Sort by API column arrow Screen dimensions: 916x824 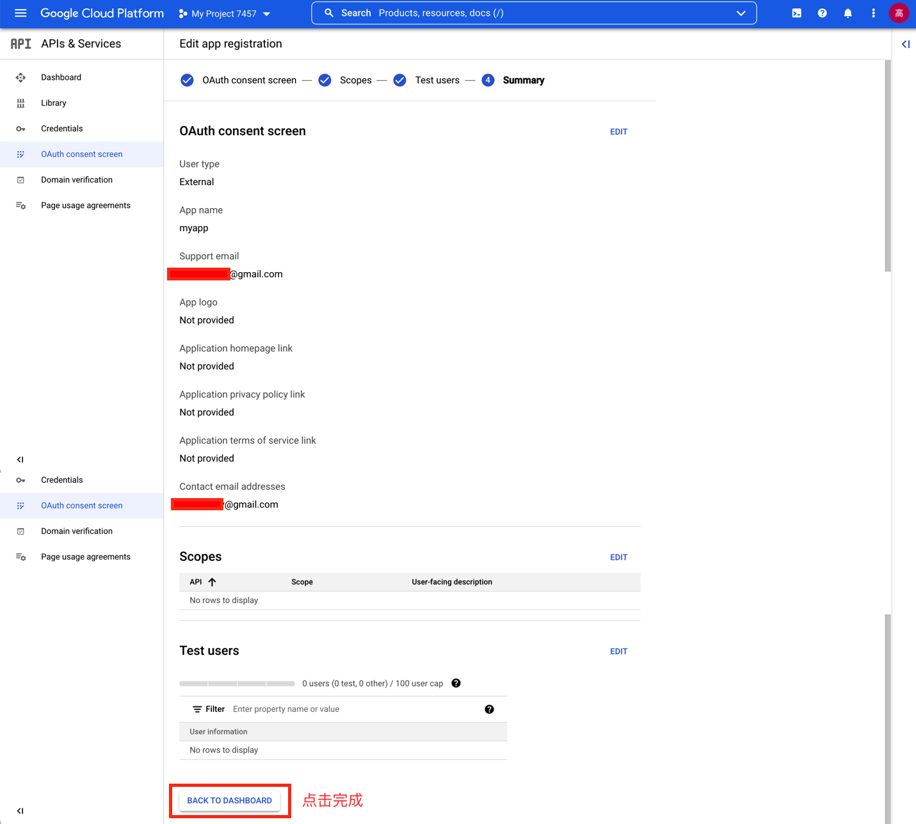(x=212, y=582)
